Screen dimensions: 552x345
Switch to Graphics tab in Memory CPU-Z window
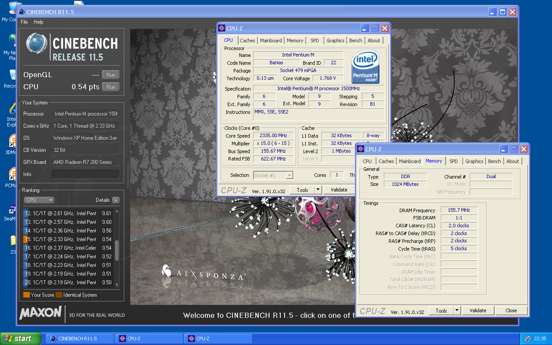(474, 161)
